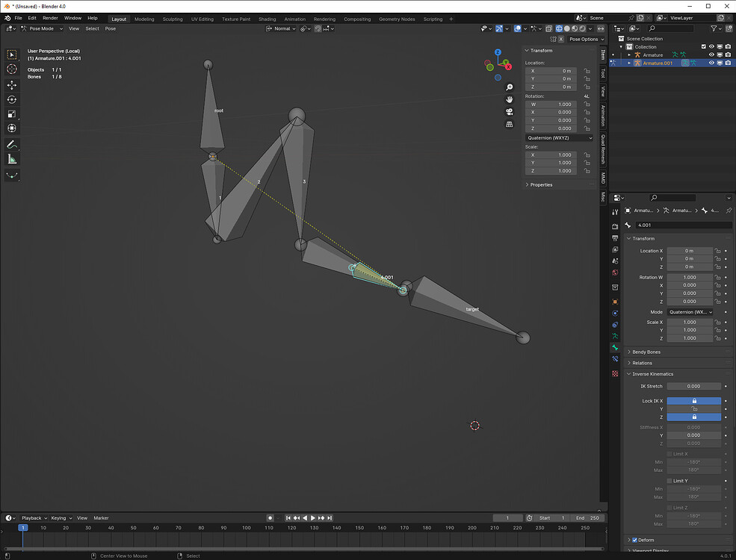Click the IK Stretch slider field
Screen dimensions: 736x560
tap(693, 386)
